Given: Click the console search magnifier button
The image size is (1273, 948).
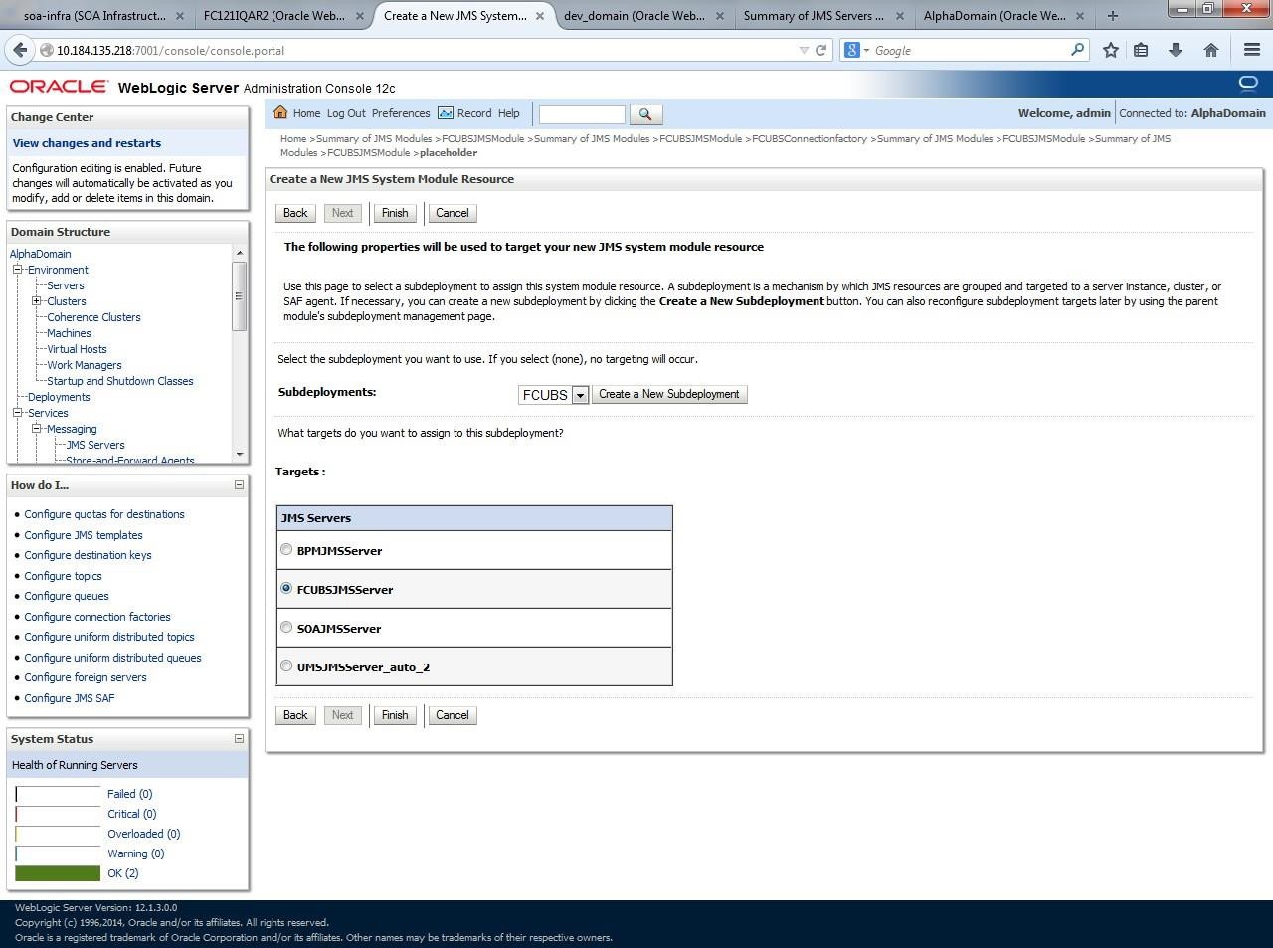Looking at the screenshot, I should pos(645,114).
